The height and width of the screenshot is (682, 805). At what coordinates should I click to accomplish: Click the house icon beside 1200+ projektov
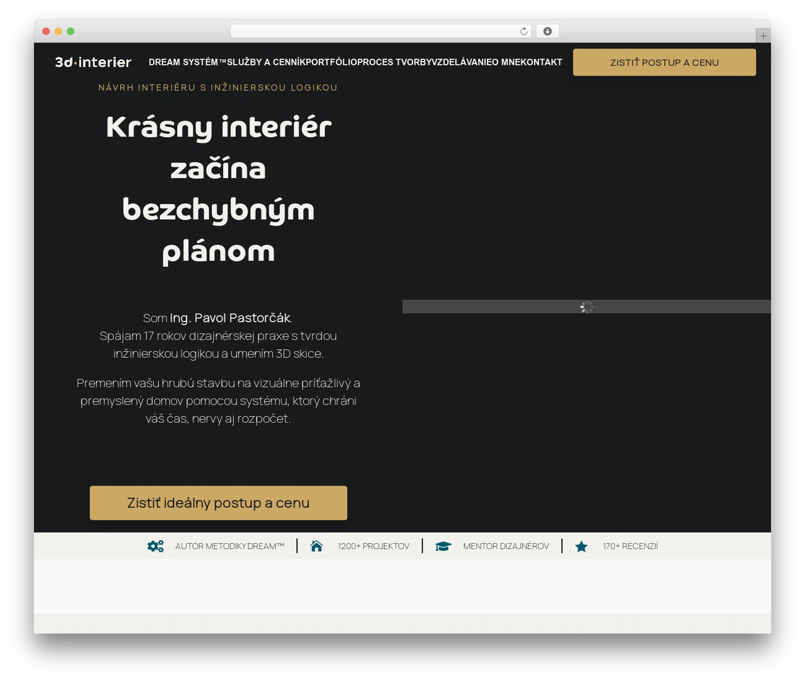(316, 546)
